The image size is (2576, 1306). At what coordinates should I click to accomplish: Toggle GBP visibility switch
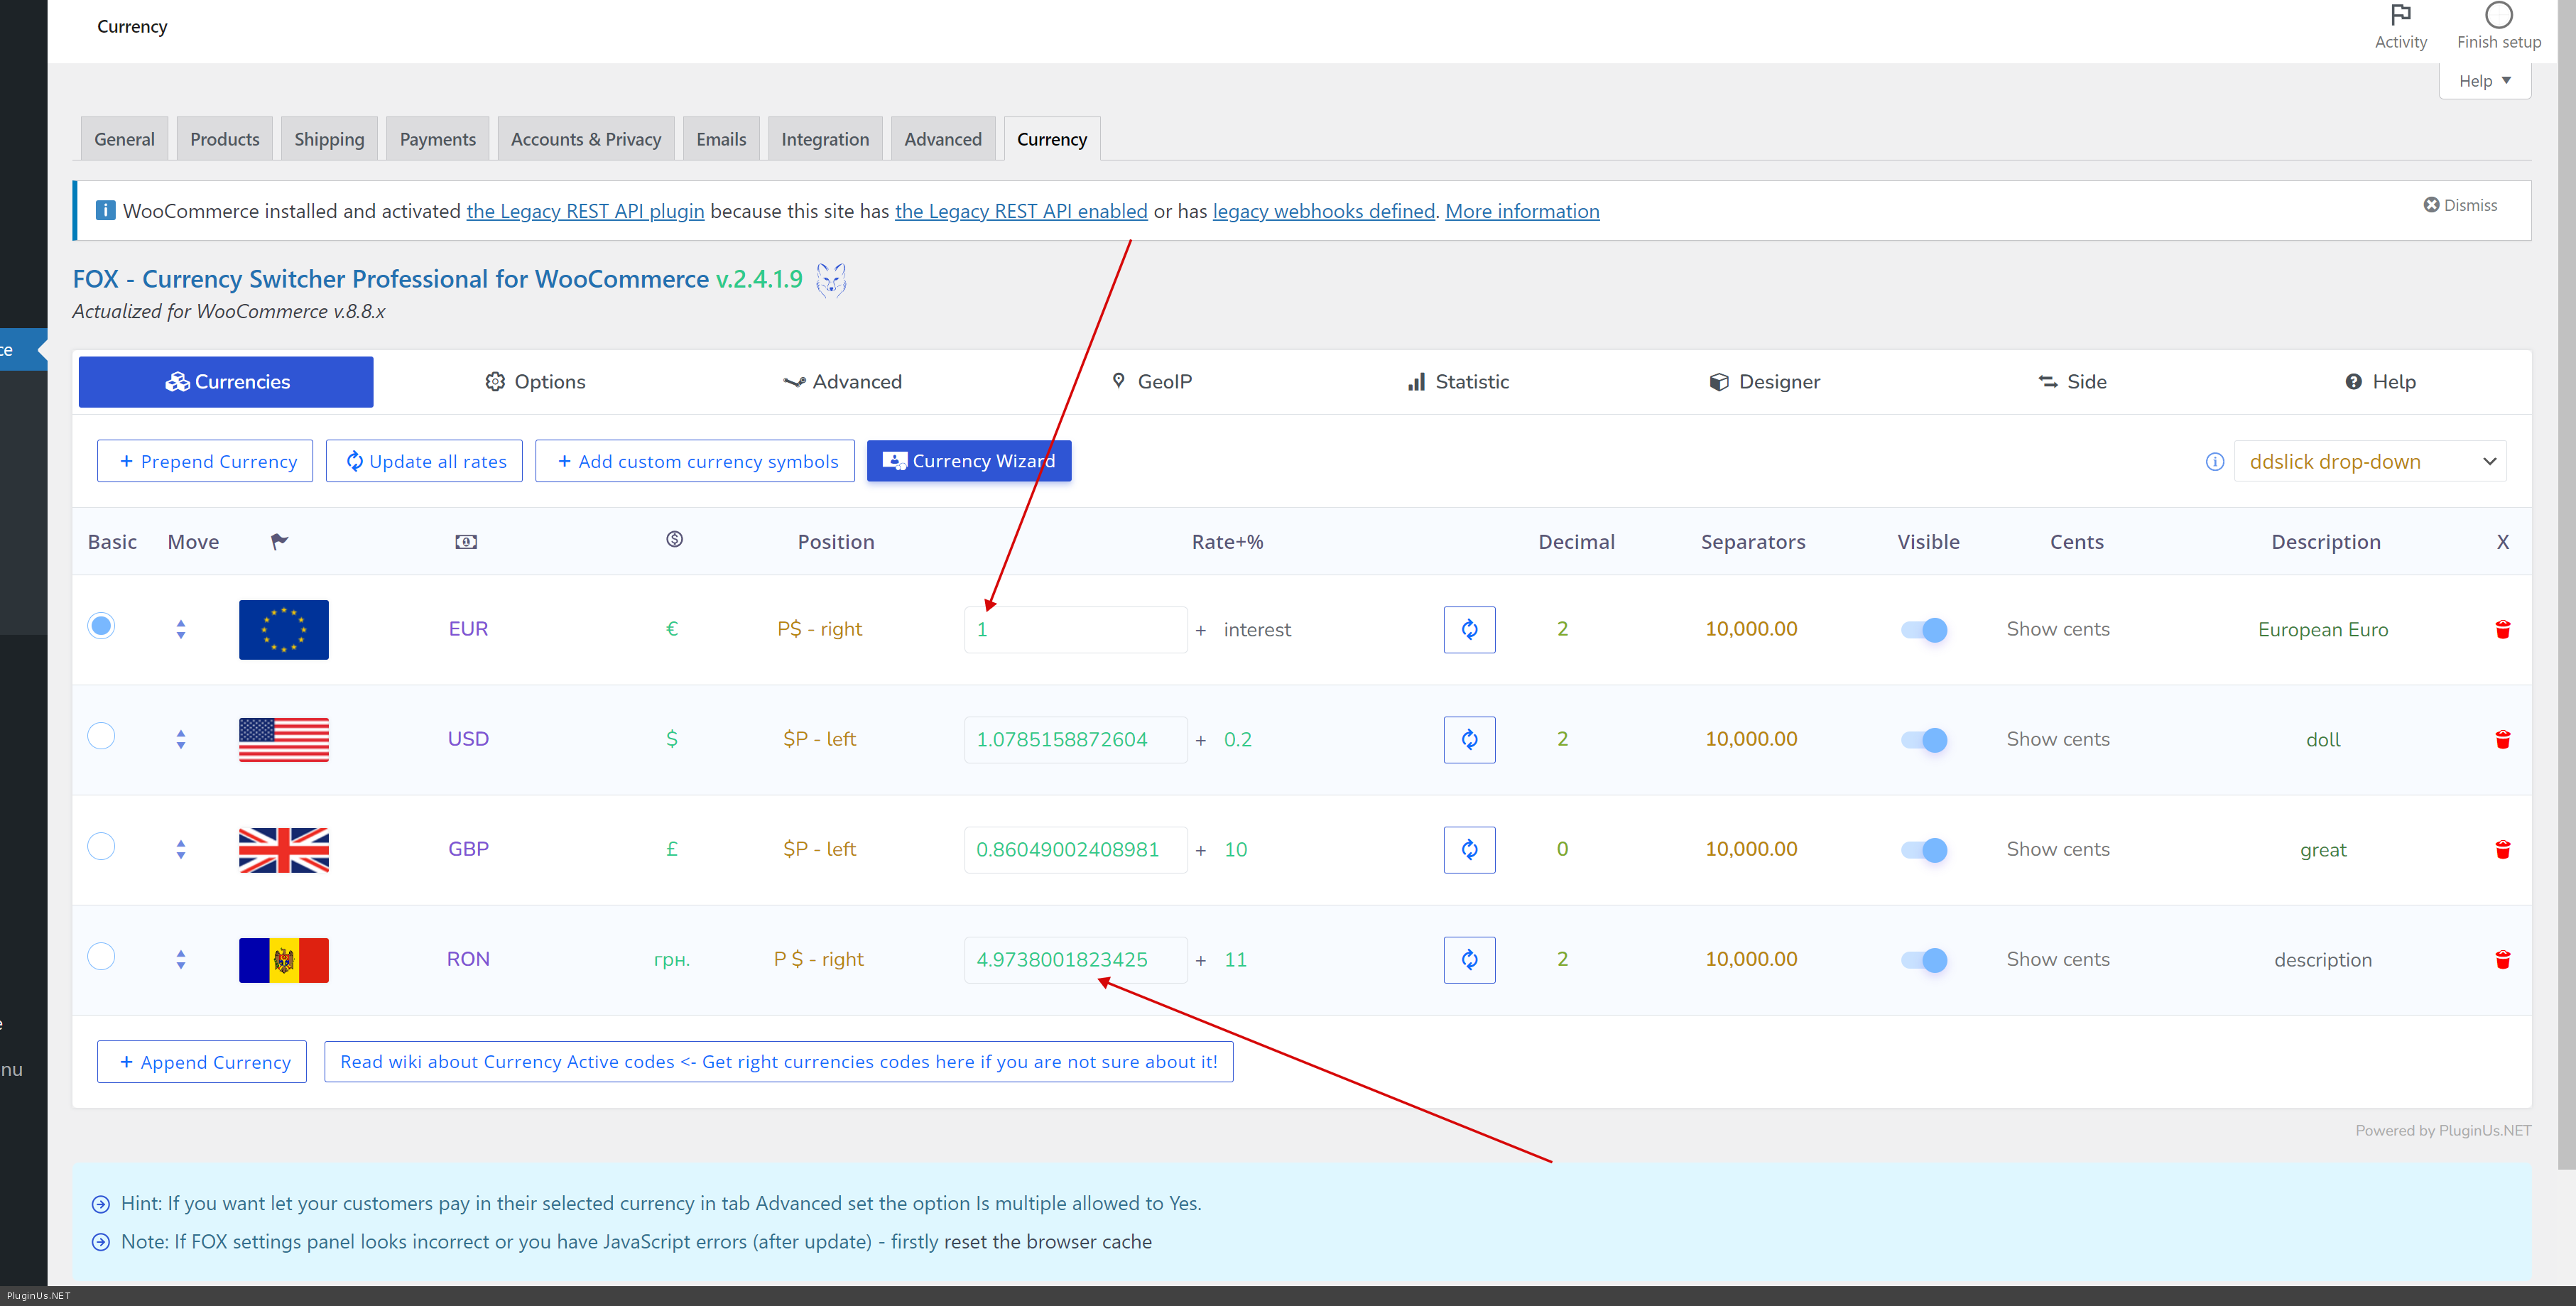pyautogui.click(x=1924, y=849)
